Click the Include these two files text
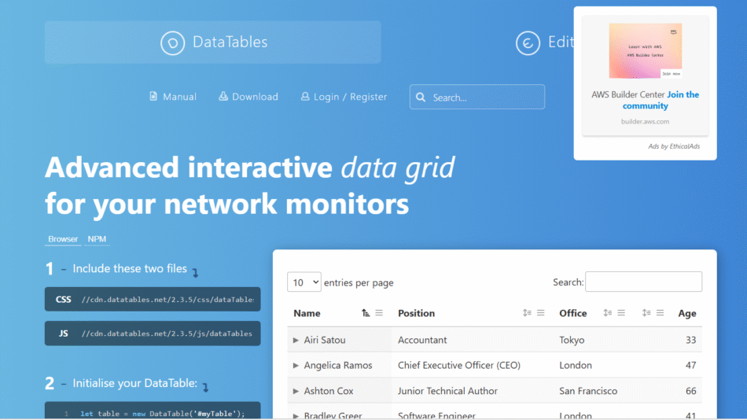Viewport: 747px width, 420px height. 130,268
